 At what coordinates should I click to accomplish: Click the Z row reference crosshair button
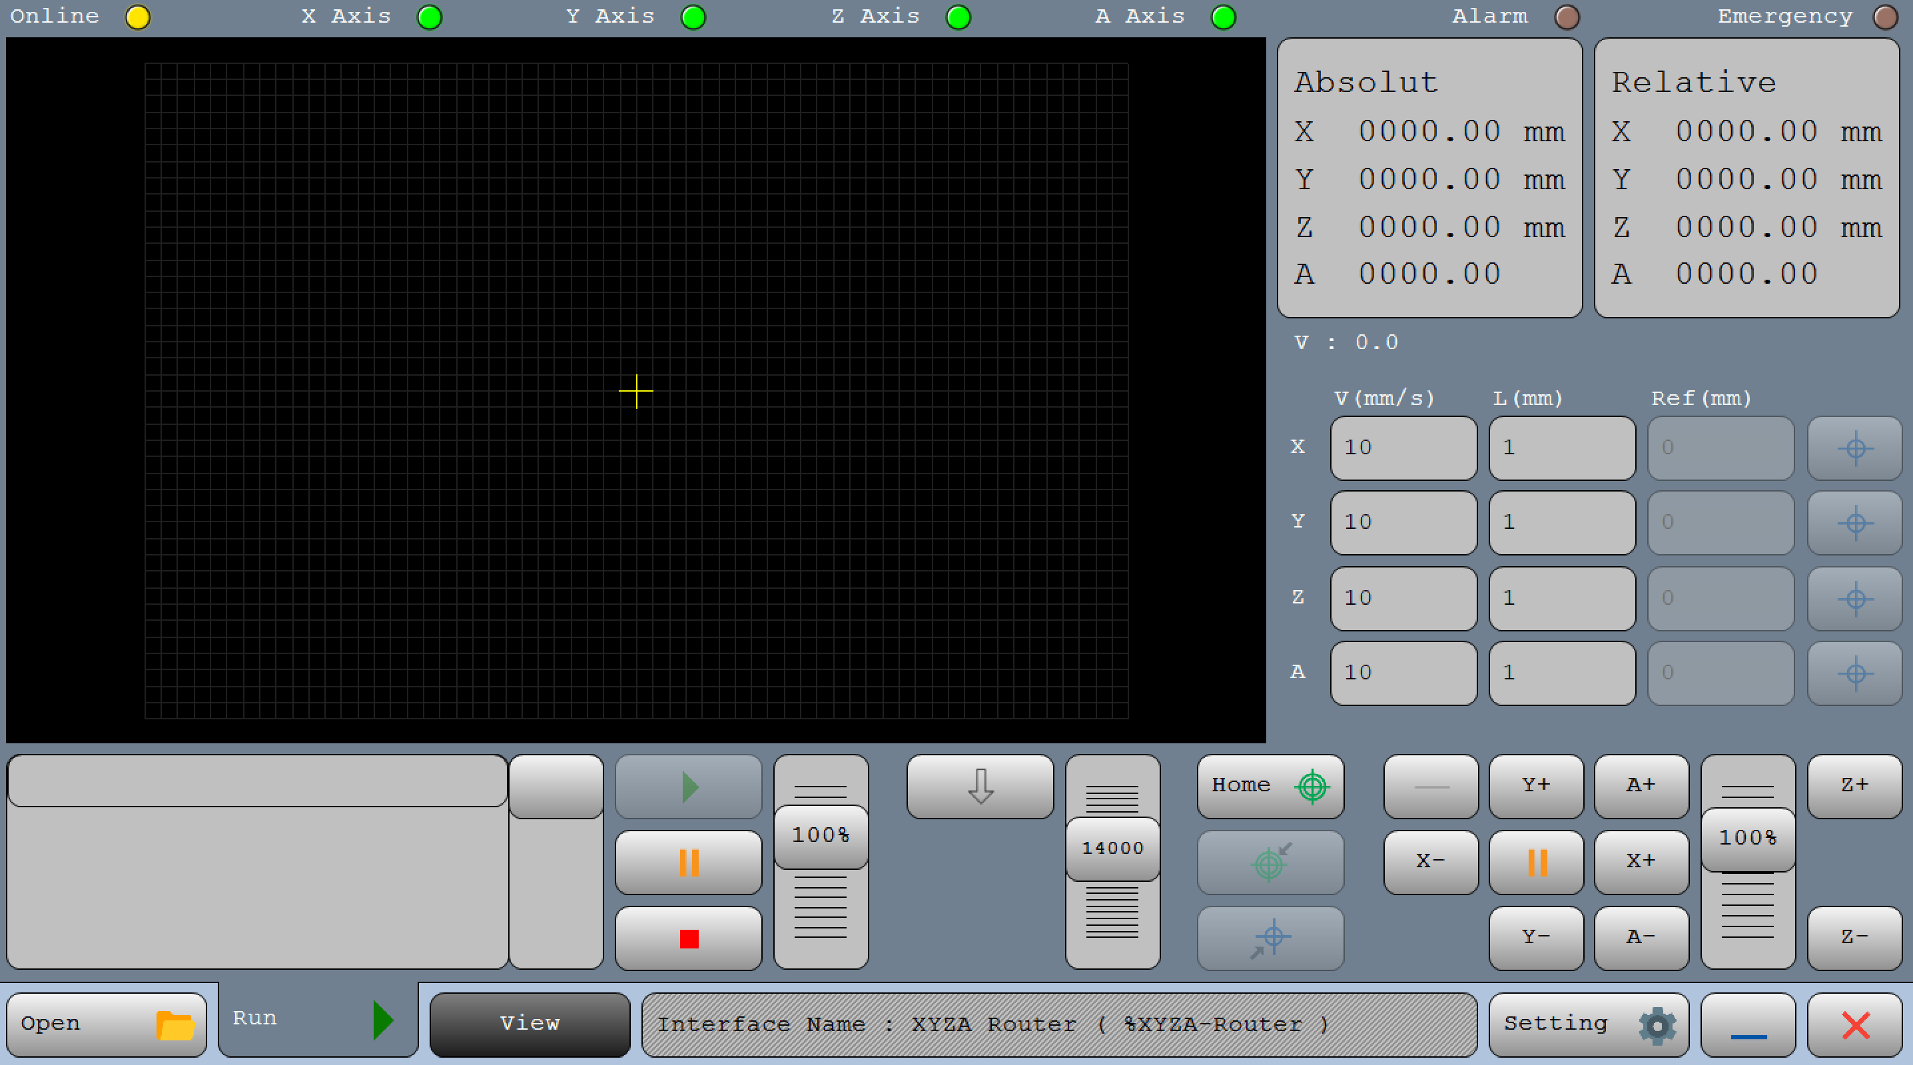point(1854,599)
